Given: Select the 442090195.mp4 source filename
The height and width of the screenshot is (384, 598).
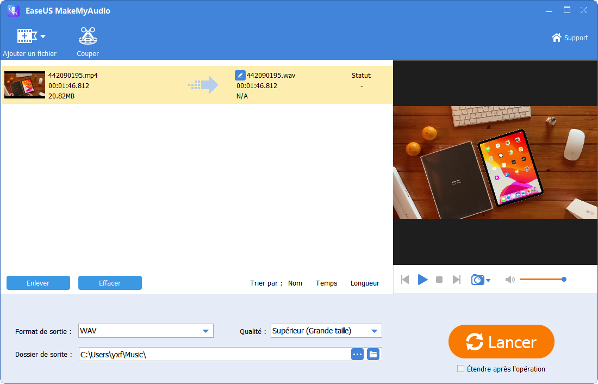Looking at the screenshot, I should coord(73,75).
